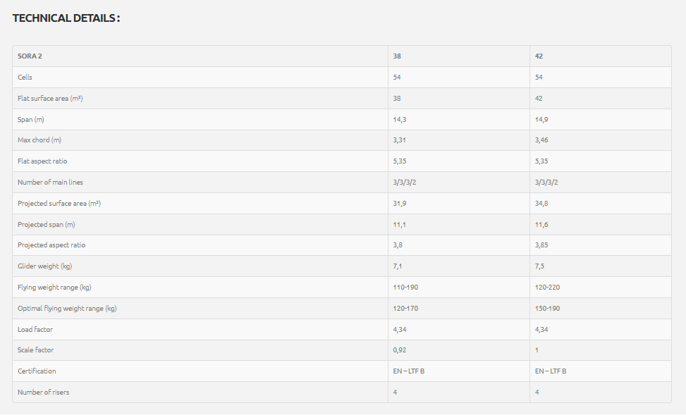
Task: Click the Number of risers row label
Action: tap(44, 393)
